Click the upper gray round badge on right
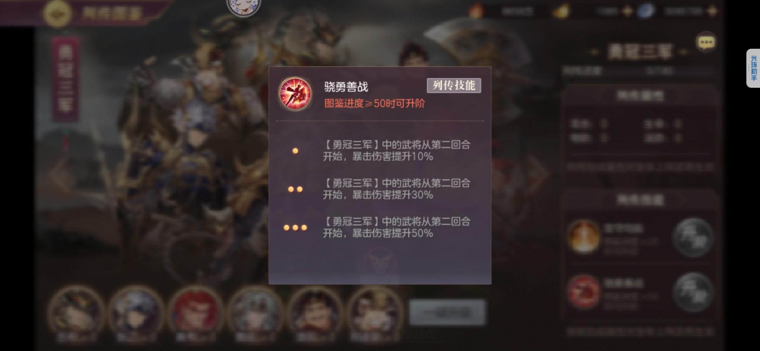 pos(693,238)
